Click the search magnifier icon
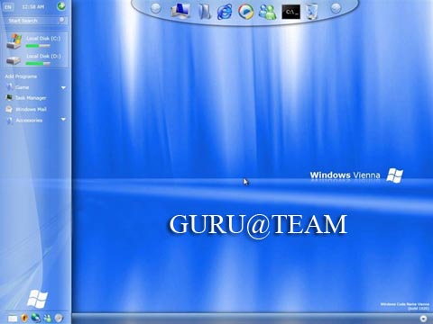Image resolution: width=433 pixels, height=324 pixels. 61,20
